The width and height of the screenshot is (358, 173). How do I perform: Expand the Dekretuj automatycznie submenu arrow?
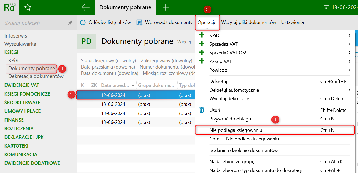click(x=350, y=90)
